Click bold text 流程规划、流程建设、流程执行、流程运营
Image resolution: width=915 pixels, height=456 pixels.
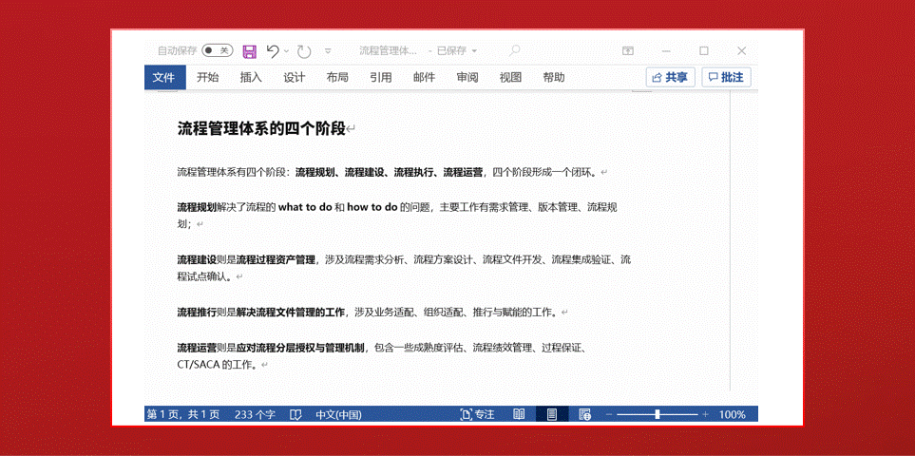[390, 173]
